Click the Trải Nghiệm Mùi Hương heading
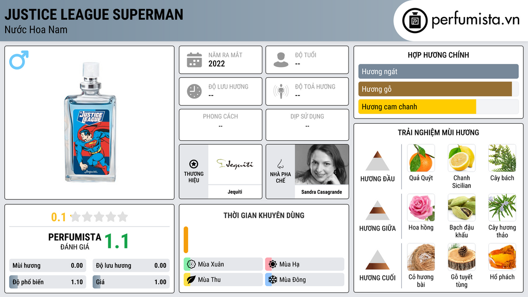Screen dimensions: 528x297 click(438, 133)
